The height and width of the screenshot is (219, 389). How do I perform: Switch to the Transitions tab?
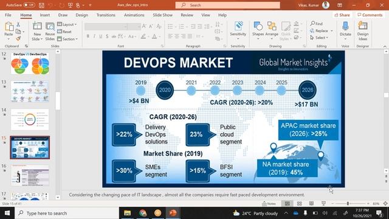106,15
